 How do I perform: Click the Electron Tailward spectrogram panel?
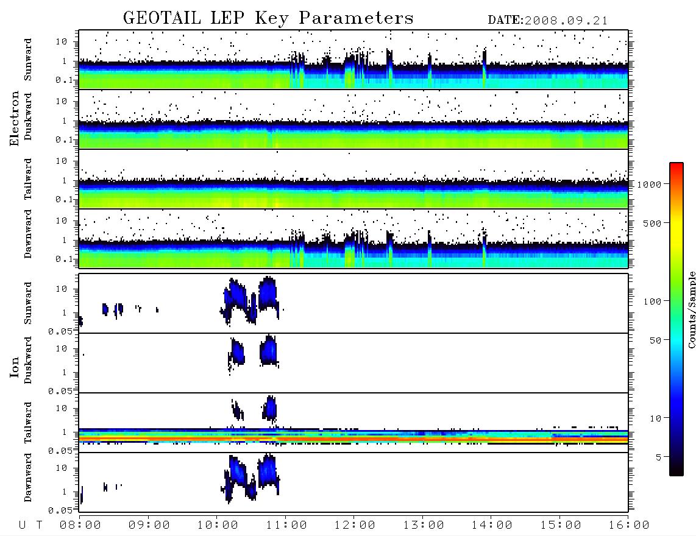coord(353,179)
